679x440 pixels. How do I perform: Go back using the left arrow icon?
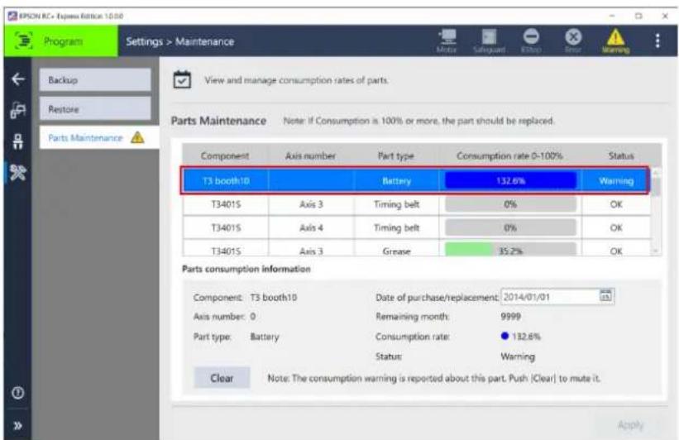(17, 79)
